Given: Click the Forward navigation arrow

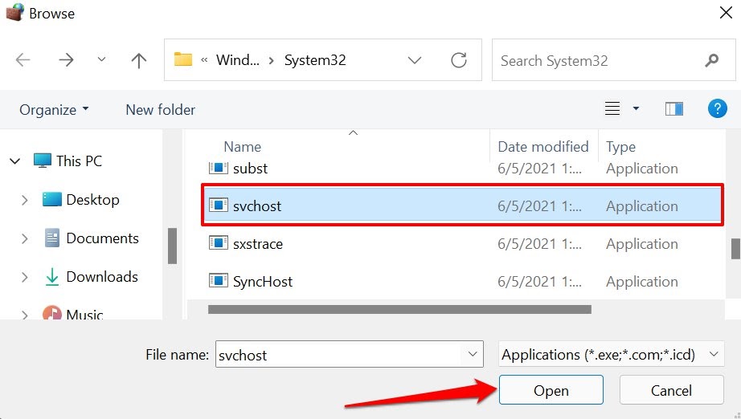Looking at the screenshot, I should [x=64, y=60].
